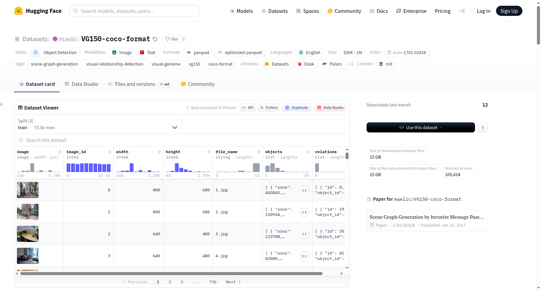The width and height of the screenshot is (541, 291).
Task: Open the Object Detection task tag
Action: click(x=55, y=52)
